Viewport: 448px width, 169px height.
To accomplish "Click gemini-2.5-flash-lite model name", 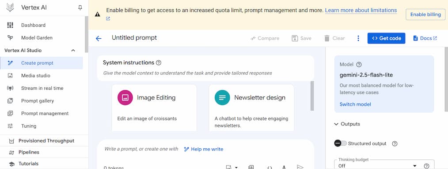I will [x=366, y=75].
